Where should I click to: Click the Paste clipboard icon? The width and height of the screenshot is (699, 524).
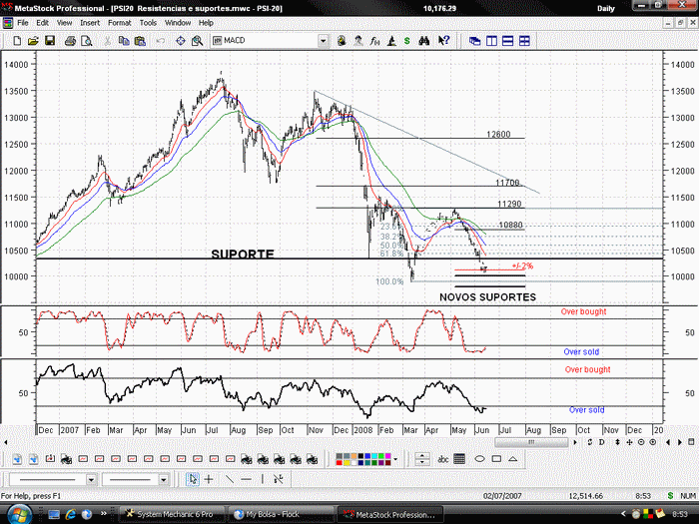coord(140,41)
